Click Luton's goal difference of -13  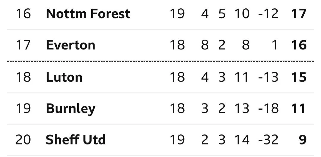[x=268, y=77]
